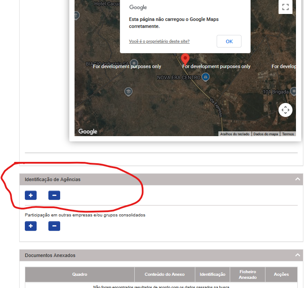
Task: Click the Google logo on the map
Action: coord(88,131)
